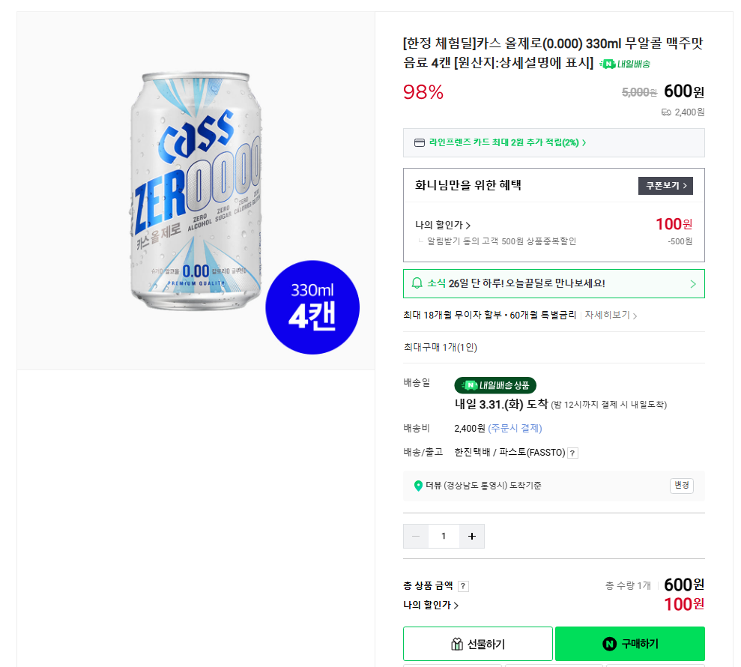Click the card icon in the 라인프렌즈 banner
Viewport: 741px width, 667px height.
click(420, 142)
